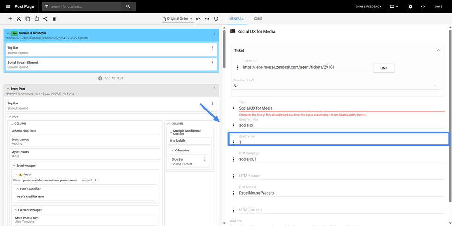Click the add plus icon in toolbar
The height and width of the screenshot is (226, 452).
point(10,19)
